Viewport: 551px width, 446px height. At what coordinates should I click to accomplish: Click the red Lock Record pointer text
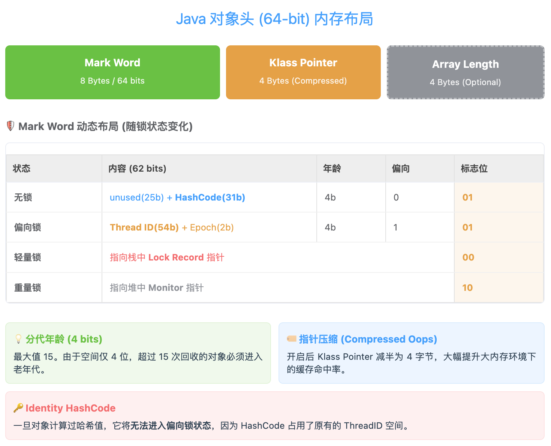167,257
